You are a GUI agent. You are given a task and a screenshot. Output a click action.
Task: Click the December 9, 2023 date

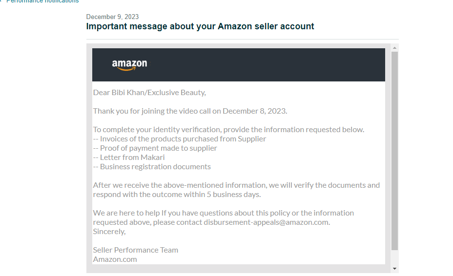pos(112,17)
